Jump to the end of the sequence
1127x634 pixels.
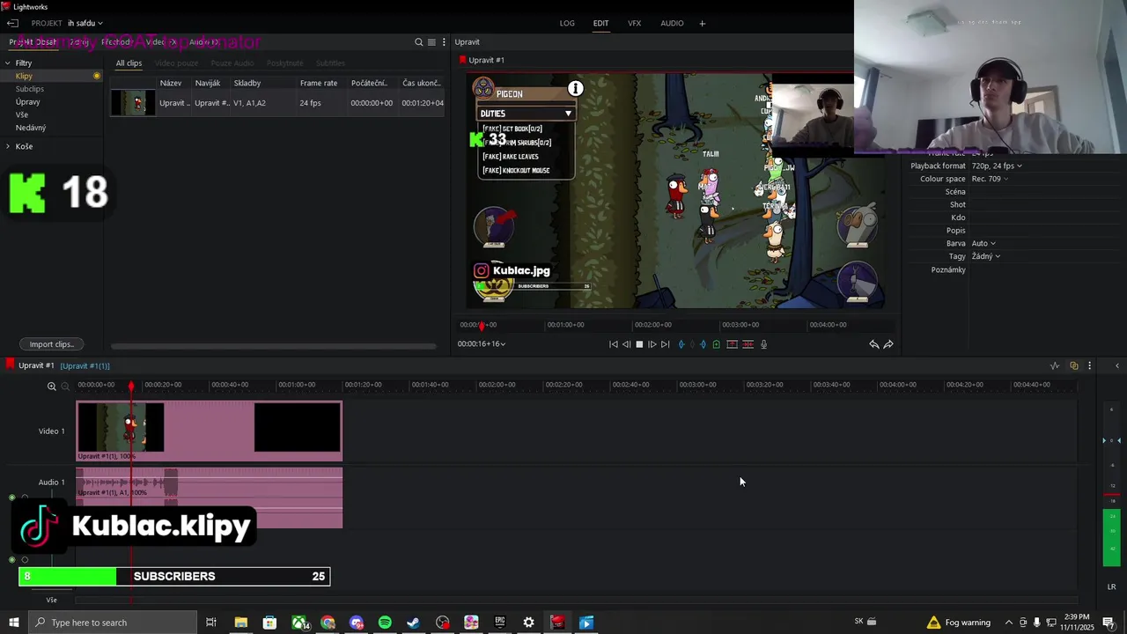click(665, 344)
